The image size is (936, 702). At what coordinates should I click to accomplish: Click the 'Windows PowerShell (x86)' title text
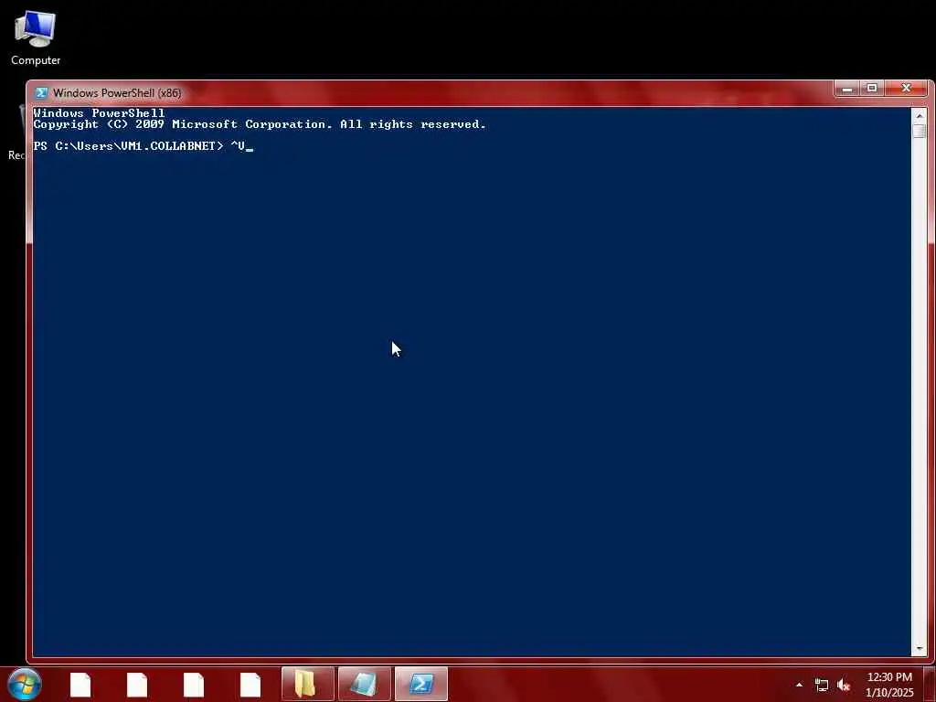(117, 93)
